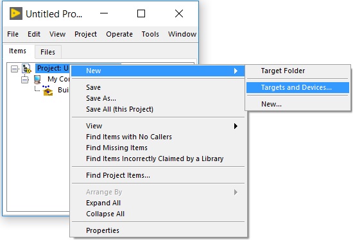Click the My Computer target icon
353x240 pixels.
(37, 80)
